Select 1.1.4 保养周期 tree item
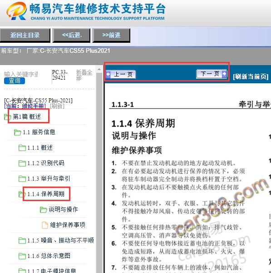271x273 pixels. [x=46, y=194]
